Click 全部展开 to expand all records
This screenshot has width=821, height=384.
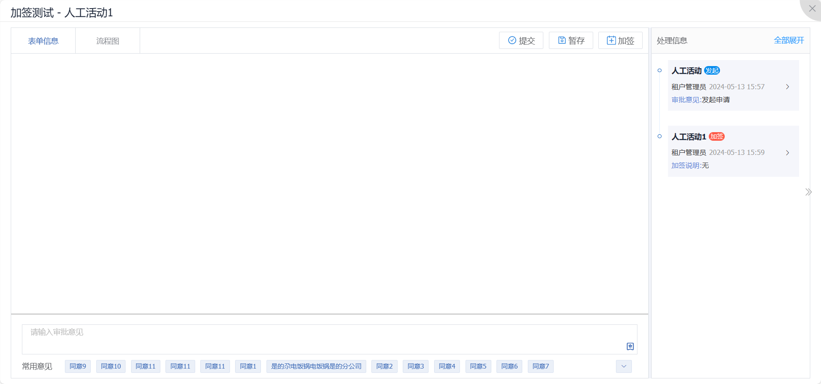pyautogui.click(x=788, y=40)
